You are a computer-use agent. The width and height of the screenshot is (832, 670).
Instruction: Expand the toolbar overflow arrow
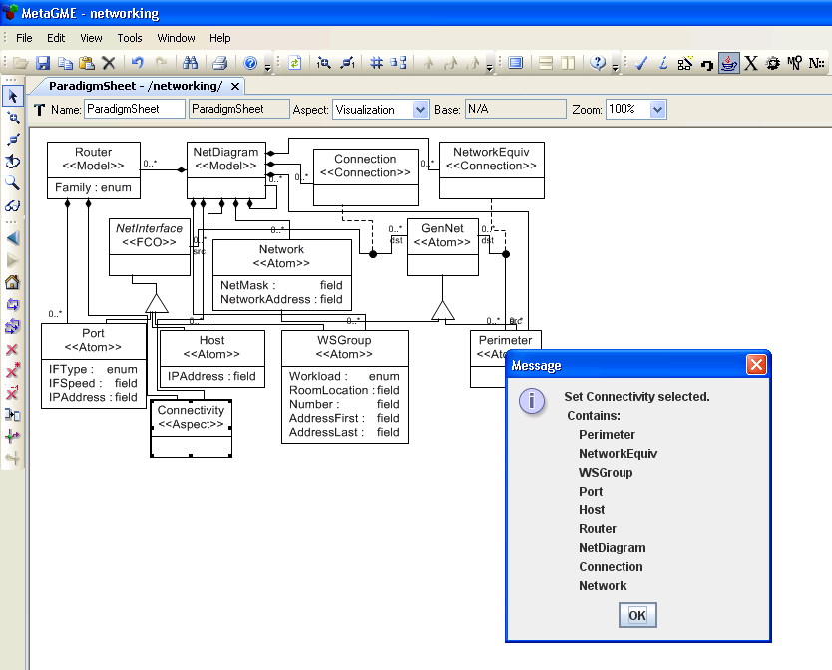pyautogui.click(x=266, y=68)
